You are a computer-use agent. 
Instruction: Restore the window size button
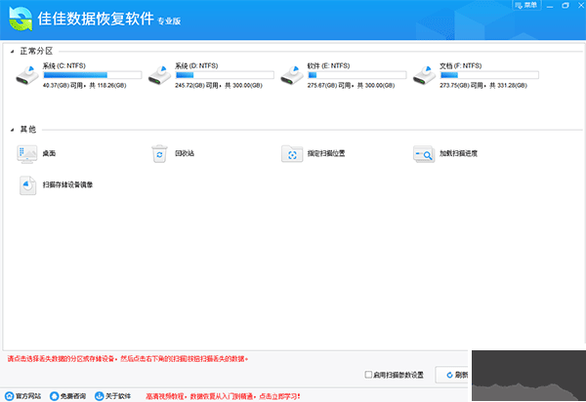pos(565,5)
